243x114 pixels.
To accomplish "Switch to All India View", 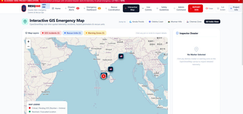I will pos(212,22).
